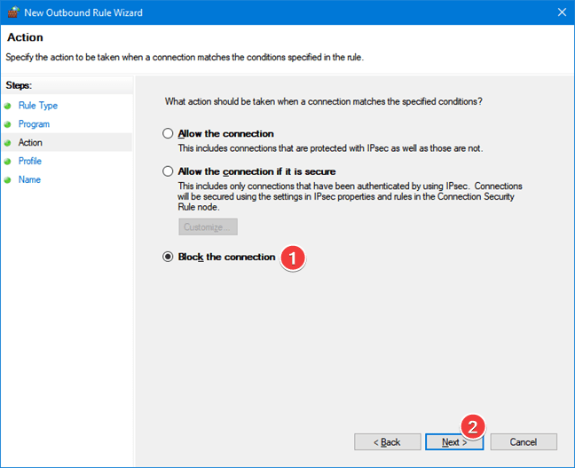Image resolution: width=575 pixels, height=468 pixels.
Task: Cancel the outbound rule wizard
Action: [524, 442]
